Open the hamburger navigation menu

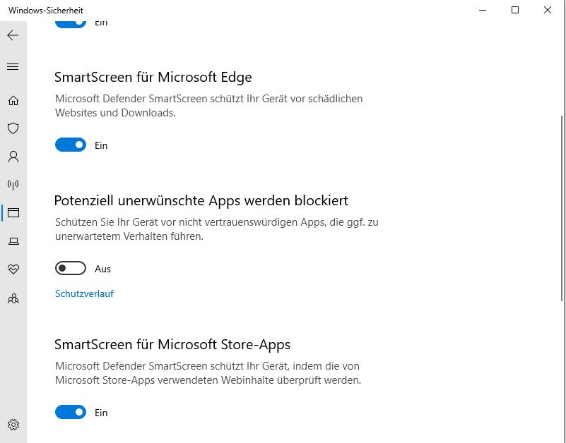click(x=13, y=67)
